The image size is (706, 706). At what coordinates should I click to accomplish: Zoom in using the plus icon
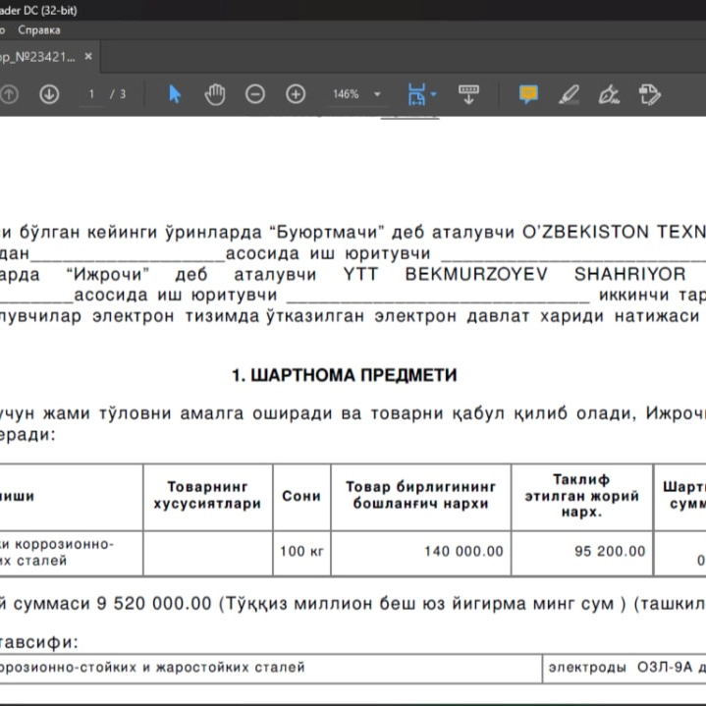pos(296,94)
